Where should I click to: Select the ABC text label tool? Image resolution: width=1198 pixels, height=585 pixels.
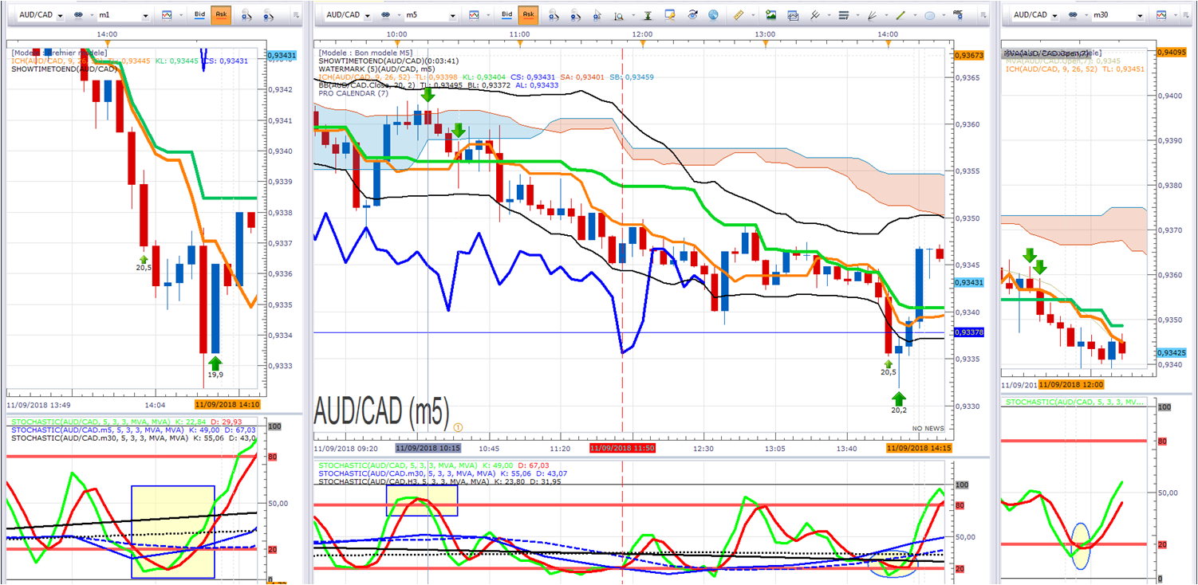coord(958,14)
